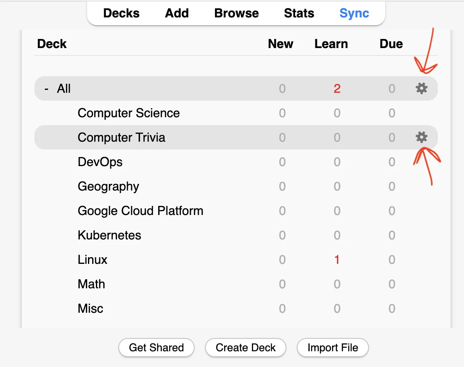Click the Create Deck button
The height and width of the screenshot is (367, 464).
tap(246, 348)
